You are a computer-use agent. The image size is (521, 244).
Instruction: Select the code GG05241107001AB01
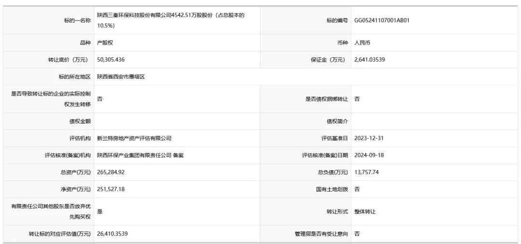(382, 20)
